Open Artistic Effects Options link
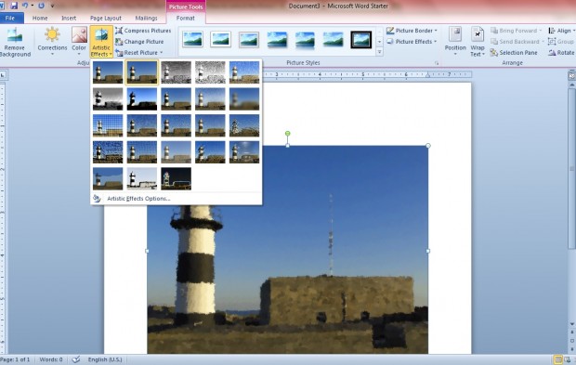Viewport: 576px width, 365px height. click(138, 199)
